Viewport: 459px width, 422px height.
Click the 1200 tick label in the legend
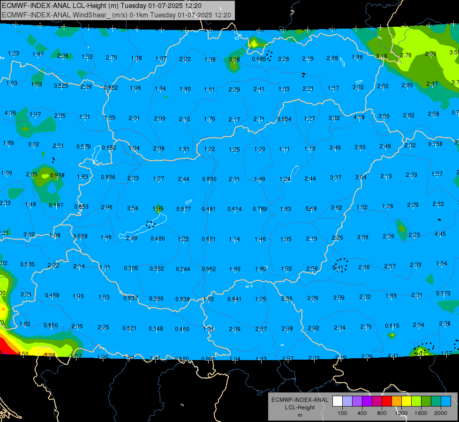pos(401,413)
